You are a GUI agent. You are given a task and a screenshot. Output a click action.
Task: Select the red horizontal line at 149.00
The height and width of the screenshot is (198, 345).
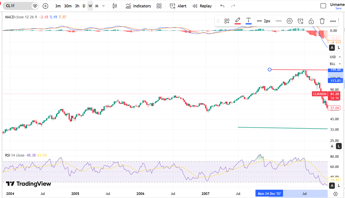[x=299, y=70]
